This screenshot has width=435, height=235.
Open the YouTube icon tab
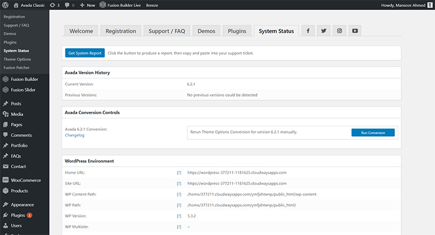pos(355,31)
